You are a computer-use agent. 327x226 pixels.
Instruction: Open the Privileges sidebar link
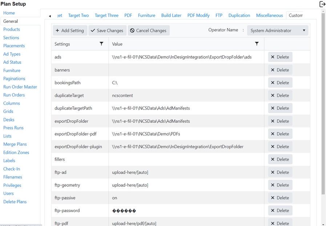point(12,185)
